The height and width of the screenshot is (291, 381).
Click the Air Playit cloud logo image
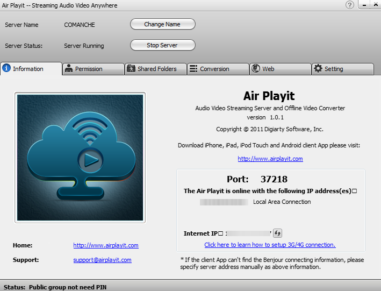(x=80, y=158)
